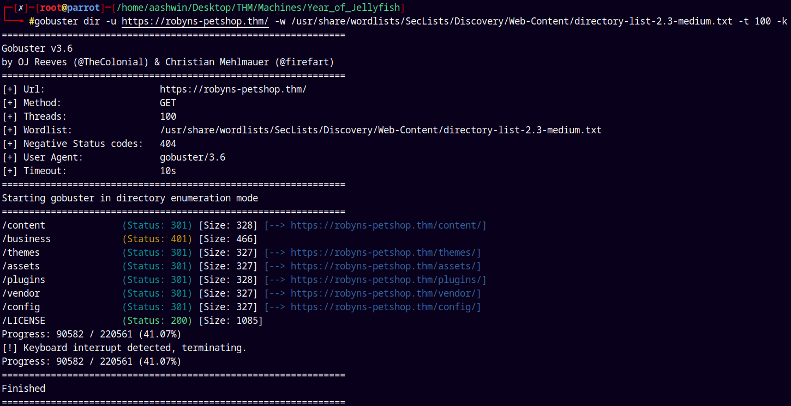Follow the /assets/ redirect URL
Image resolution: width=791 pixels, height=406 pixels.
[385, 266]
